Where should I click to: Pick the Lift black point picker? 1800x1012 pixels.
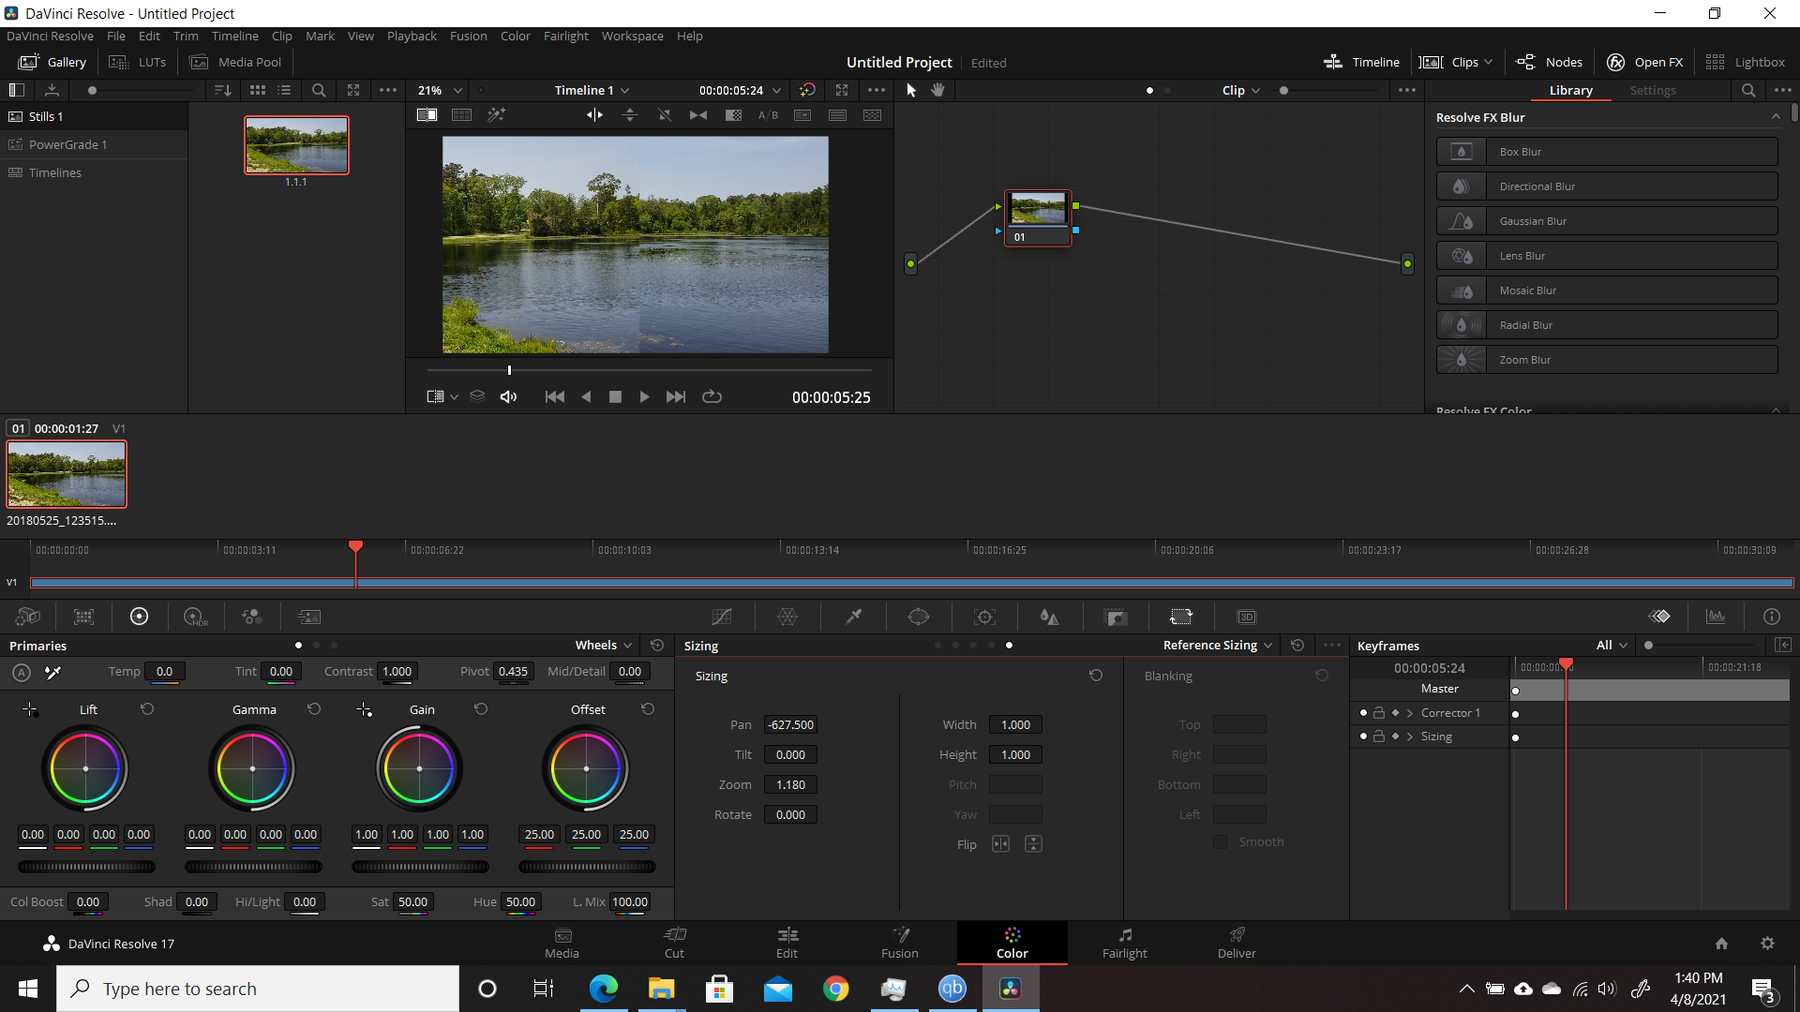pyautogui.click(x=30, y=709)
